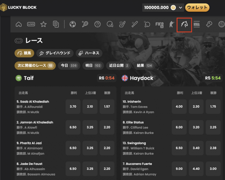This screenshot has height=180, width=225.
Task: Click the coin currency icon
Action: (x=173, y=8)
